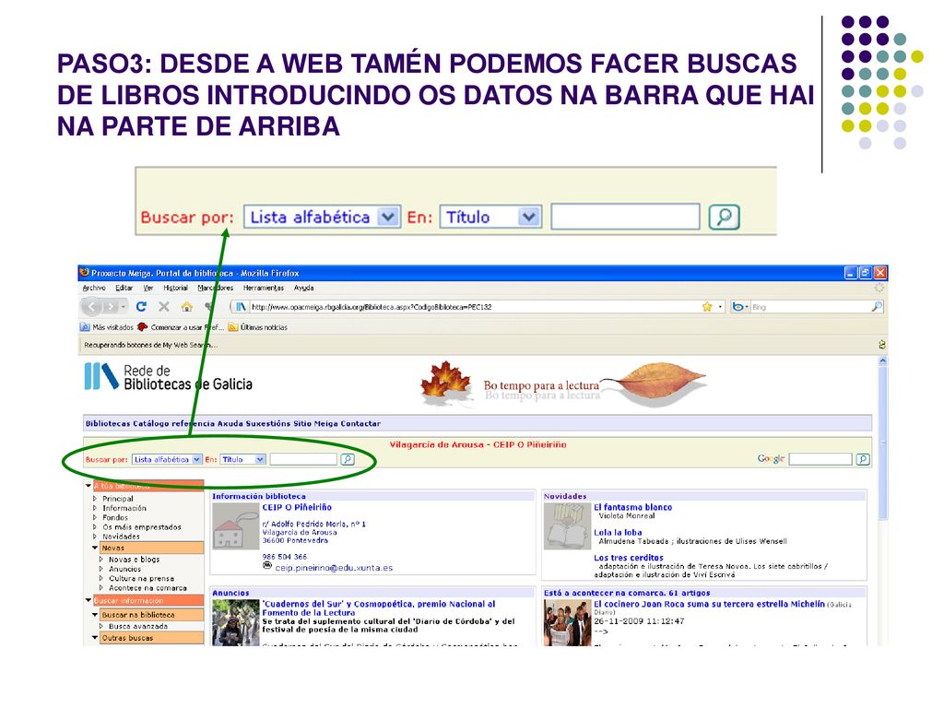944x708 pixels.
Task: Click the grey stop loading X icon
Action: pyautogui.click(x=164, y=306)
